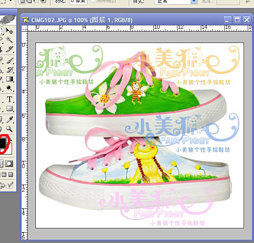Switch to Quick Mask mode
The image size is (254, 243).
pyautogui.click(x=9, y=164)
